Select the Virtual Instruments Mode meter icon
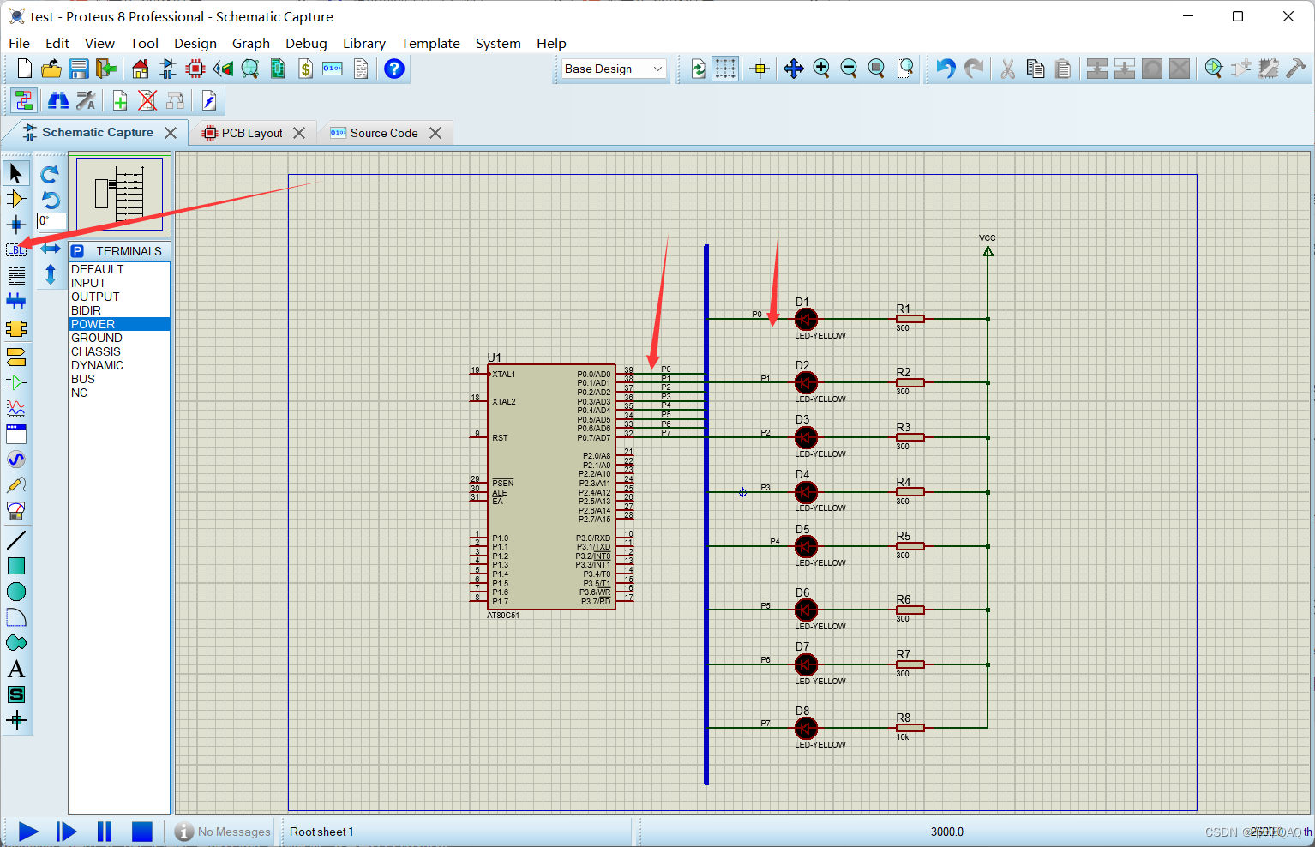Screen dimensions: 1315x847 pos(15,511)
